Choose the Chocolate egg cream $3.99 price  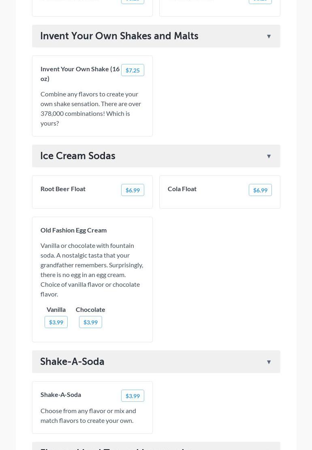pyautogui.click(x=90, y=322)
